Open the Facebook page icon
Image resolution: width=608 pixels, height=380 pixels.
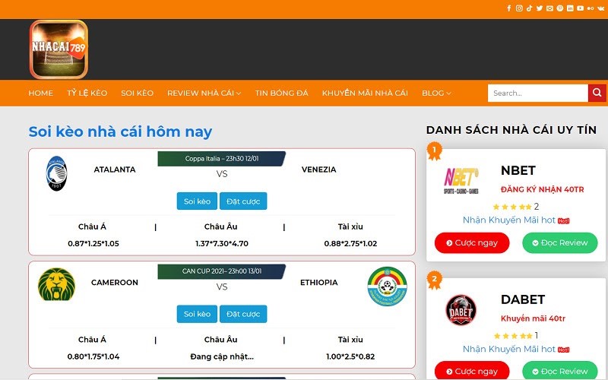(x=509, y=8)
